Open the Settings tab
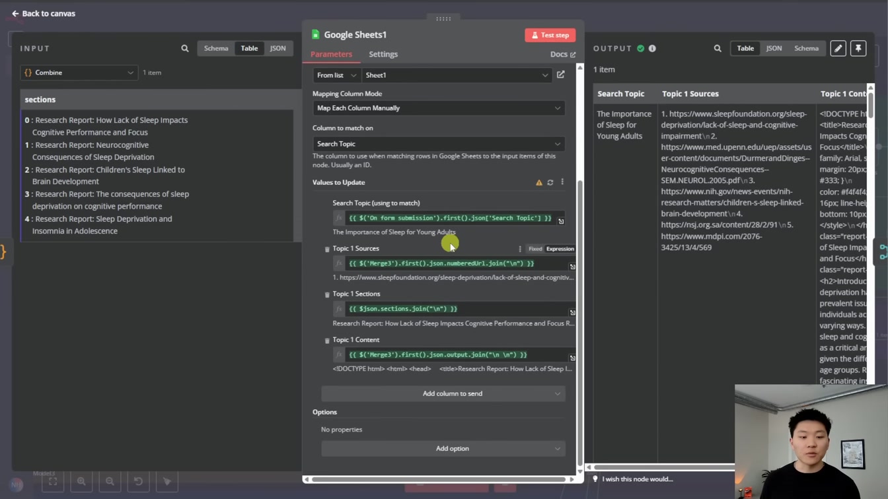 (383, 54)
